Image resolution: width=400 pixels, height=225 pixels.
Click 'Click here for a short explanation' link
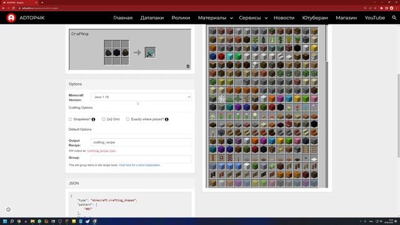click(139, 165)
